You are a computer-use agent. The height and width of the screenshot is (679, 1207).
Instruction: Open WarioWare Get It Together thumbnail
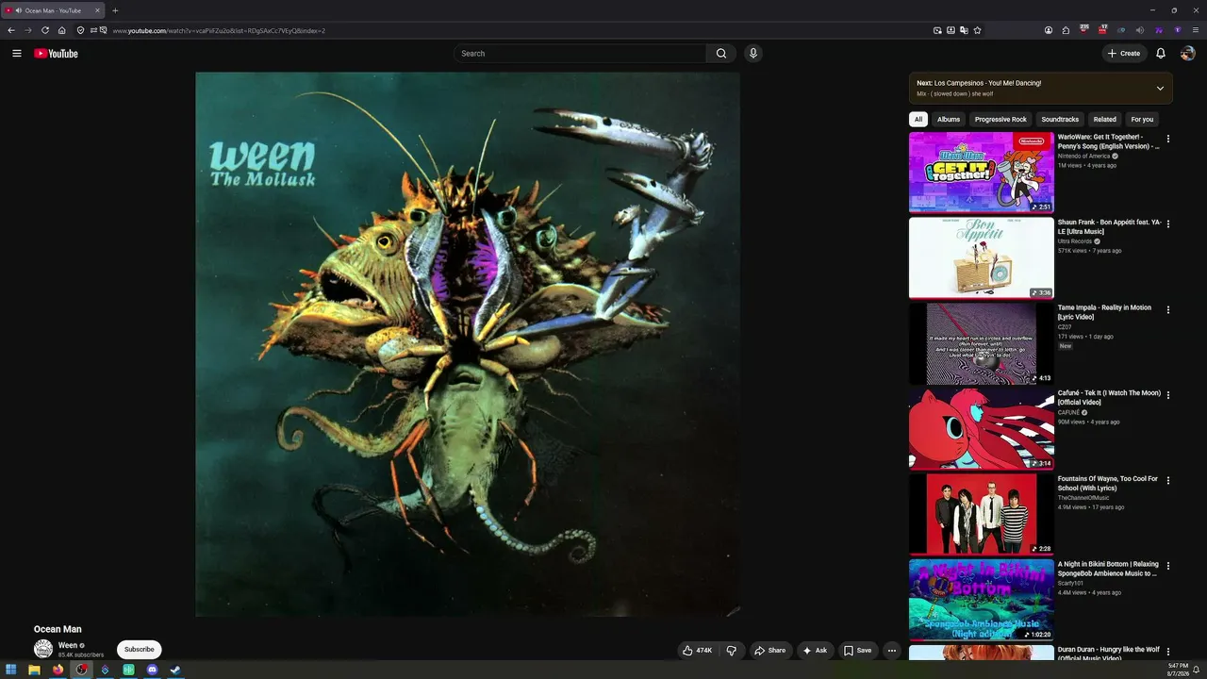click(982, 173)
